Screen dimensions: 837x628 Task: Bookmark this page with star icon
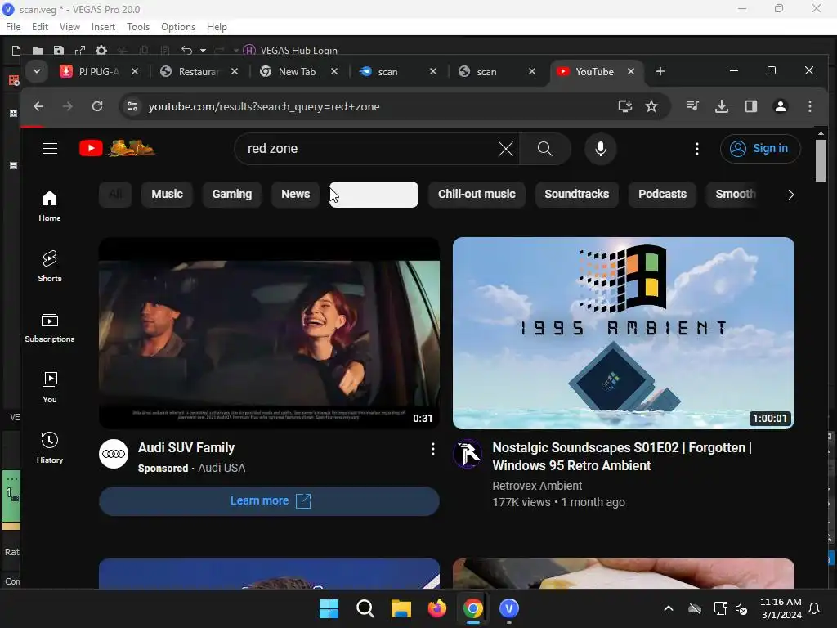(651, 106)
